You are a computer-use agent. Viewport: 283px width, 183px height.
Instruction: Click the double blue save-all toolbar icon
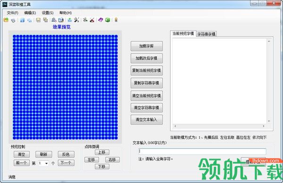[x=29, y=20]
